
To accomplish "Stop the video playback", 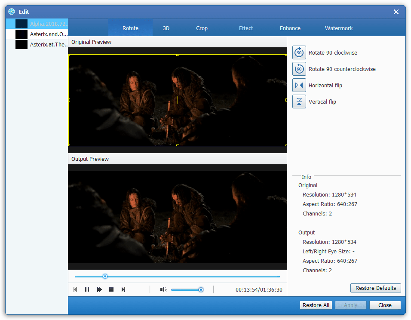I will coord(111,289).
